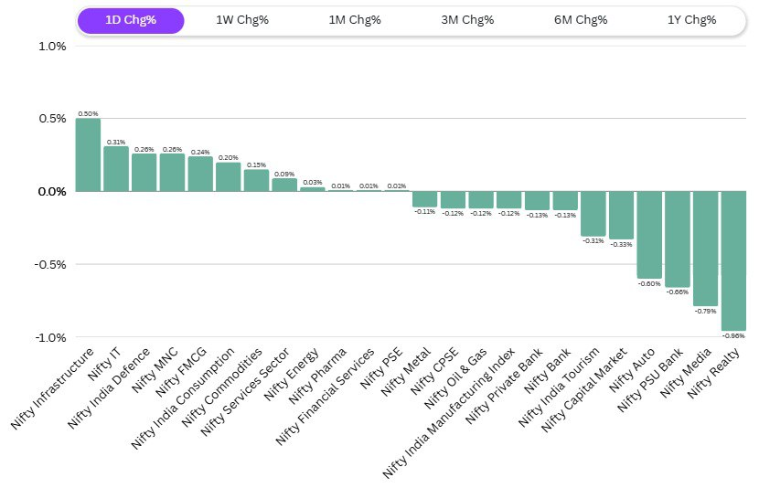Click the Nifty India Tourism axis label
This screenshot has height=488, width=759.
(559, 387)
